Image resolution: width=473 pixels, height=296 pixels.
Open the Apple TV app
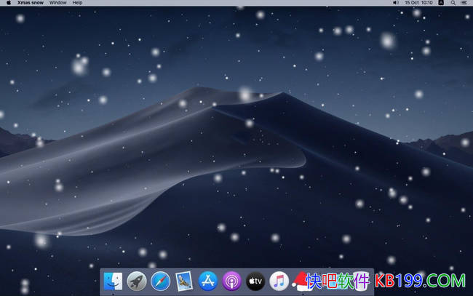tap(255, 281)
